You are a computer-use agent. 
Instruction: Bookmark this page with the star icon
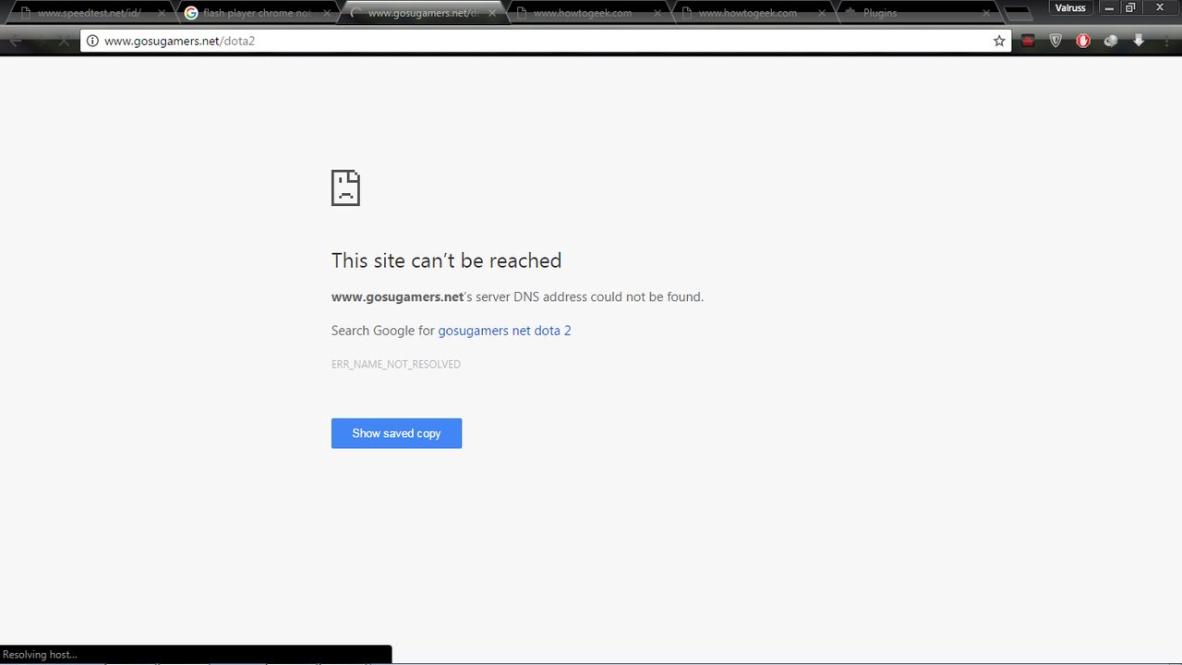[999, 41]
